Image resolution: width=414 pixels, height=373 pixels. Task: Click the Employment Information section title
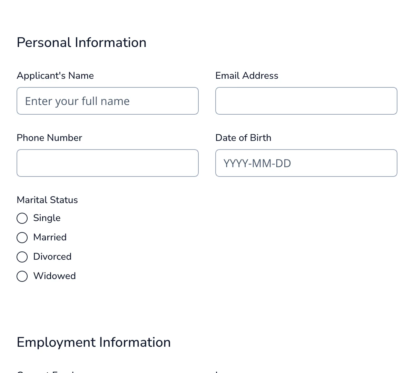point(93,342)
